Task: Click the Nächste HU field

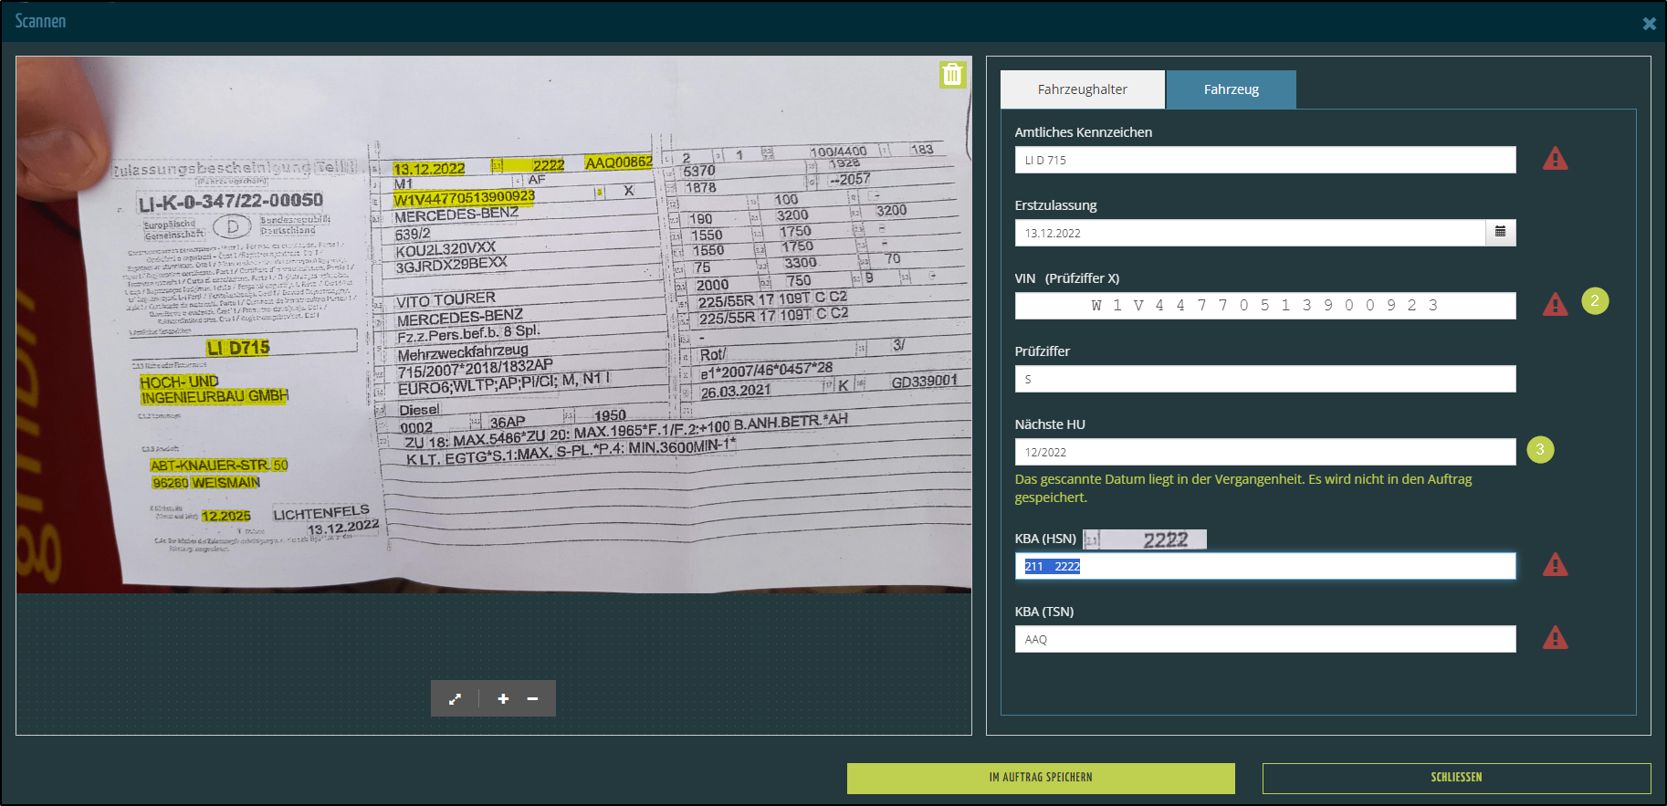Action: pos(1264,452)
